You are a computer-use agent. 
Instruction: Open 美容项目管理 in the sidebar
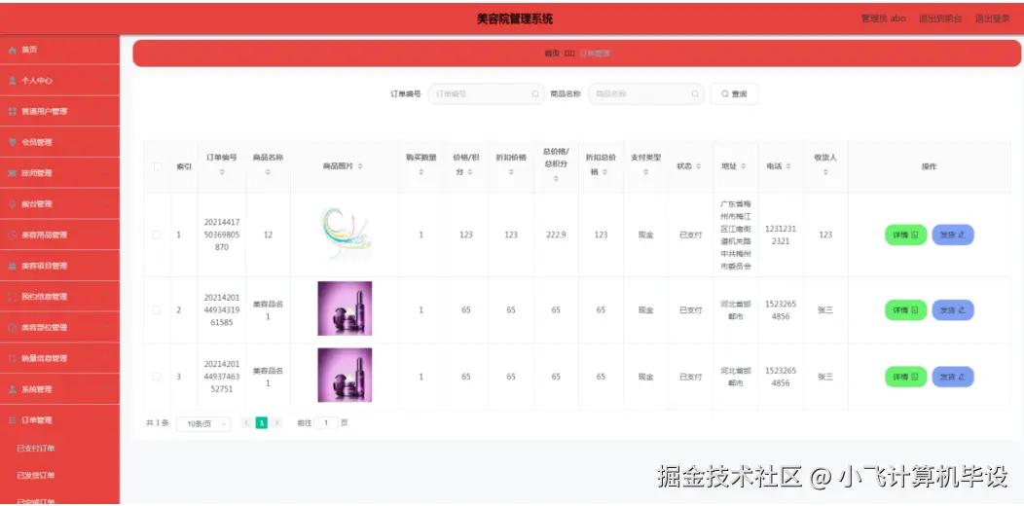tap(59, 266)
